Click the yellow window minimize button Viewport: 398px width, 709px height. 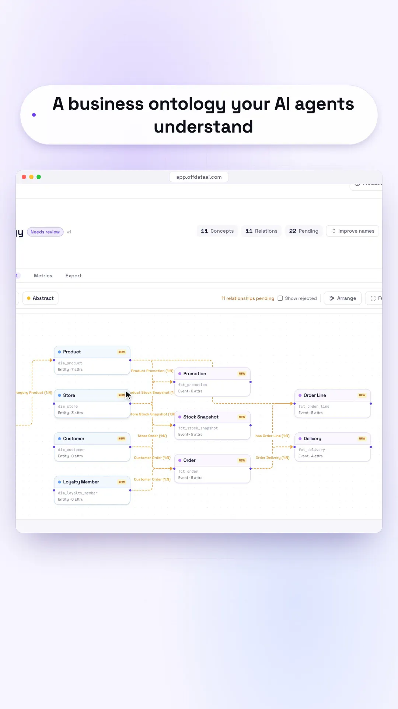click(31, 177)
